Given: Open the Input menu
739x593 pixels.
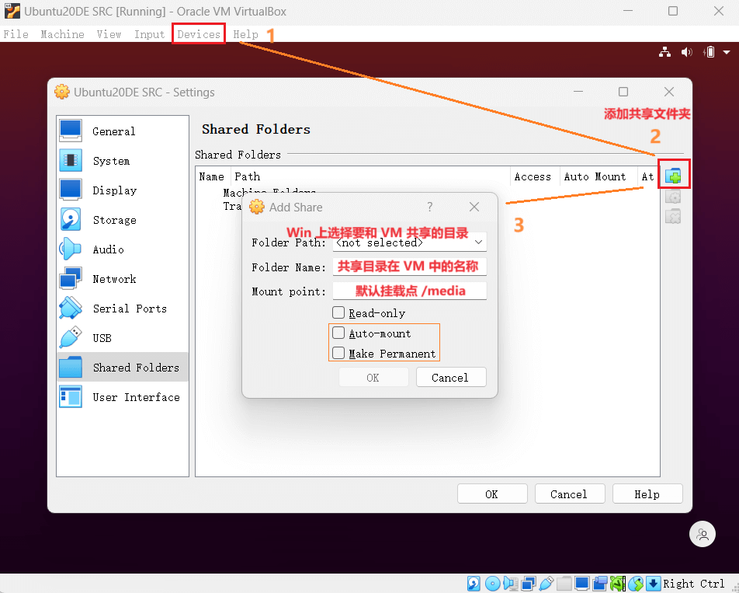Looking at the screenshot, I should pos(149,34).
